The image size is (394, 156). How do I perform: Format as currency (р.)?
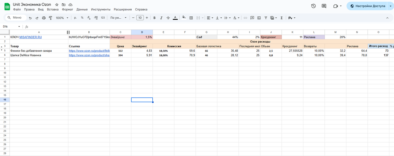(75, 18)
